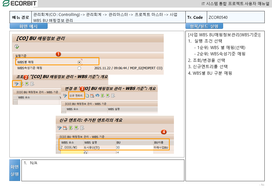Click the ECORBIT logo in the header
272x188 pixels.
click(19, 3)
